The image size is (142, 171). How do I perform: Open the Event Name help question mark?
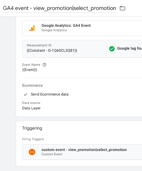(x=44, y=65)
